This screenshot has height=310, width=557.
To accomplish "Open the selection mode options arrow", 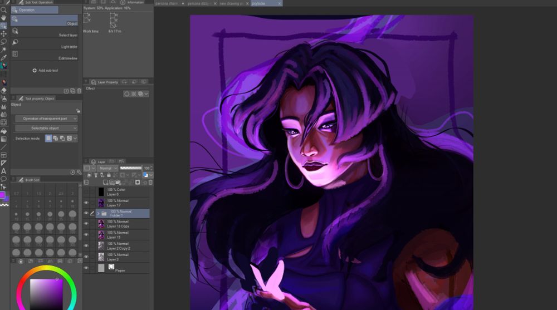I will tap(75, 138).
